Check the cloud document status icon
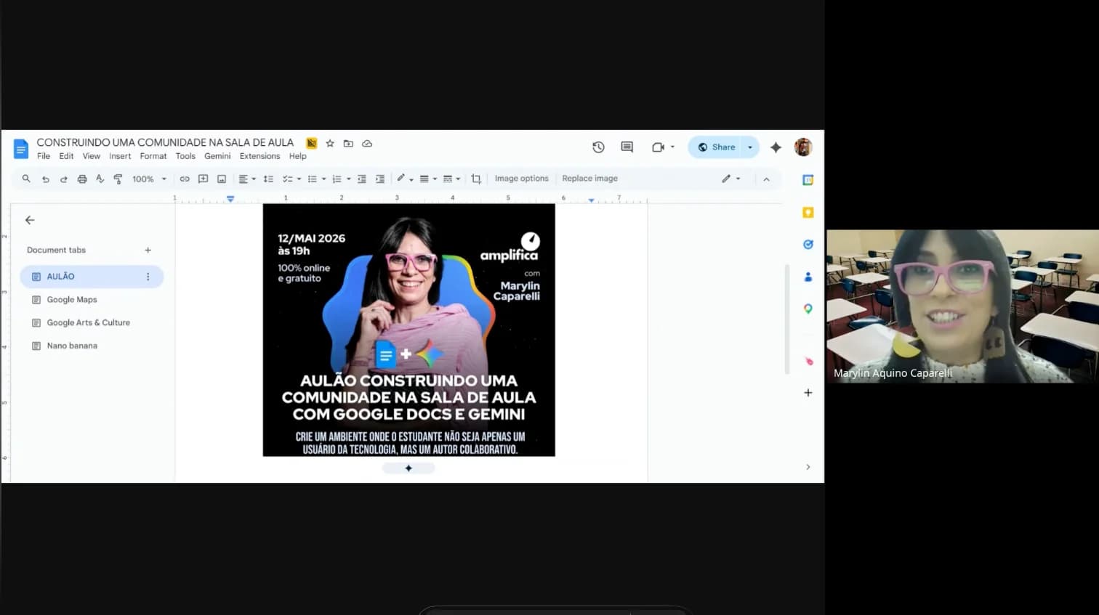 367,144
